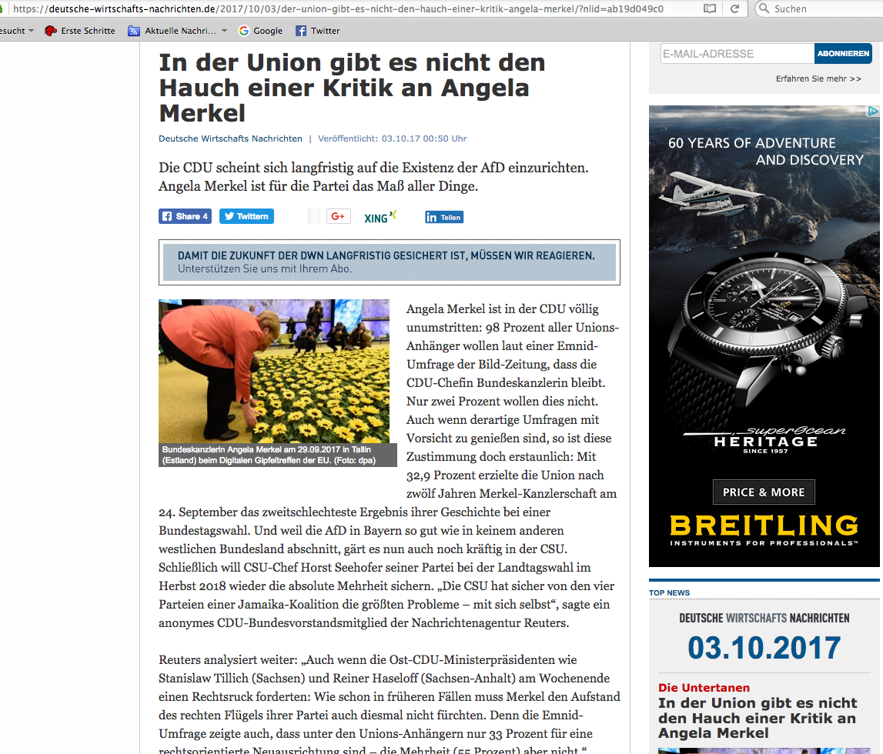The height and width of the screenshot is (754, 883).
Task: Expand the Aktuelle Nachrichten dropdown arrow
Action: (224, 31)
